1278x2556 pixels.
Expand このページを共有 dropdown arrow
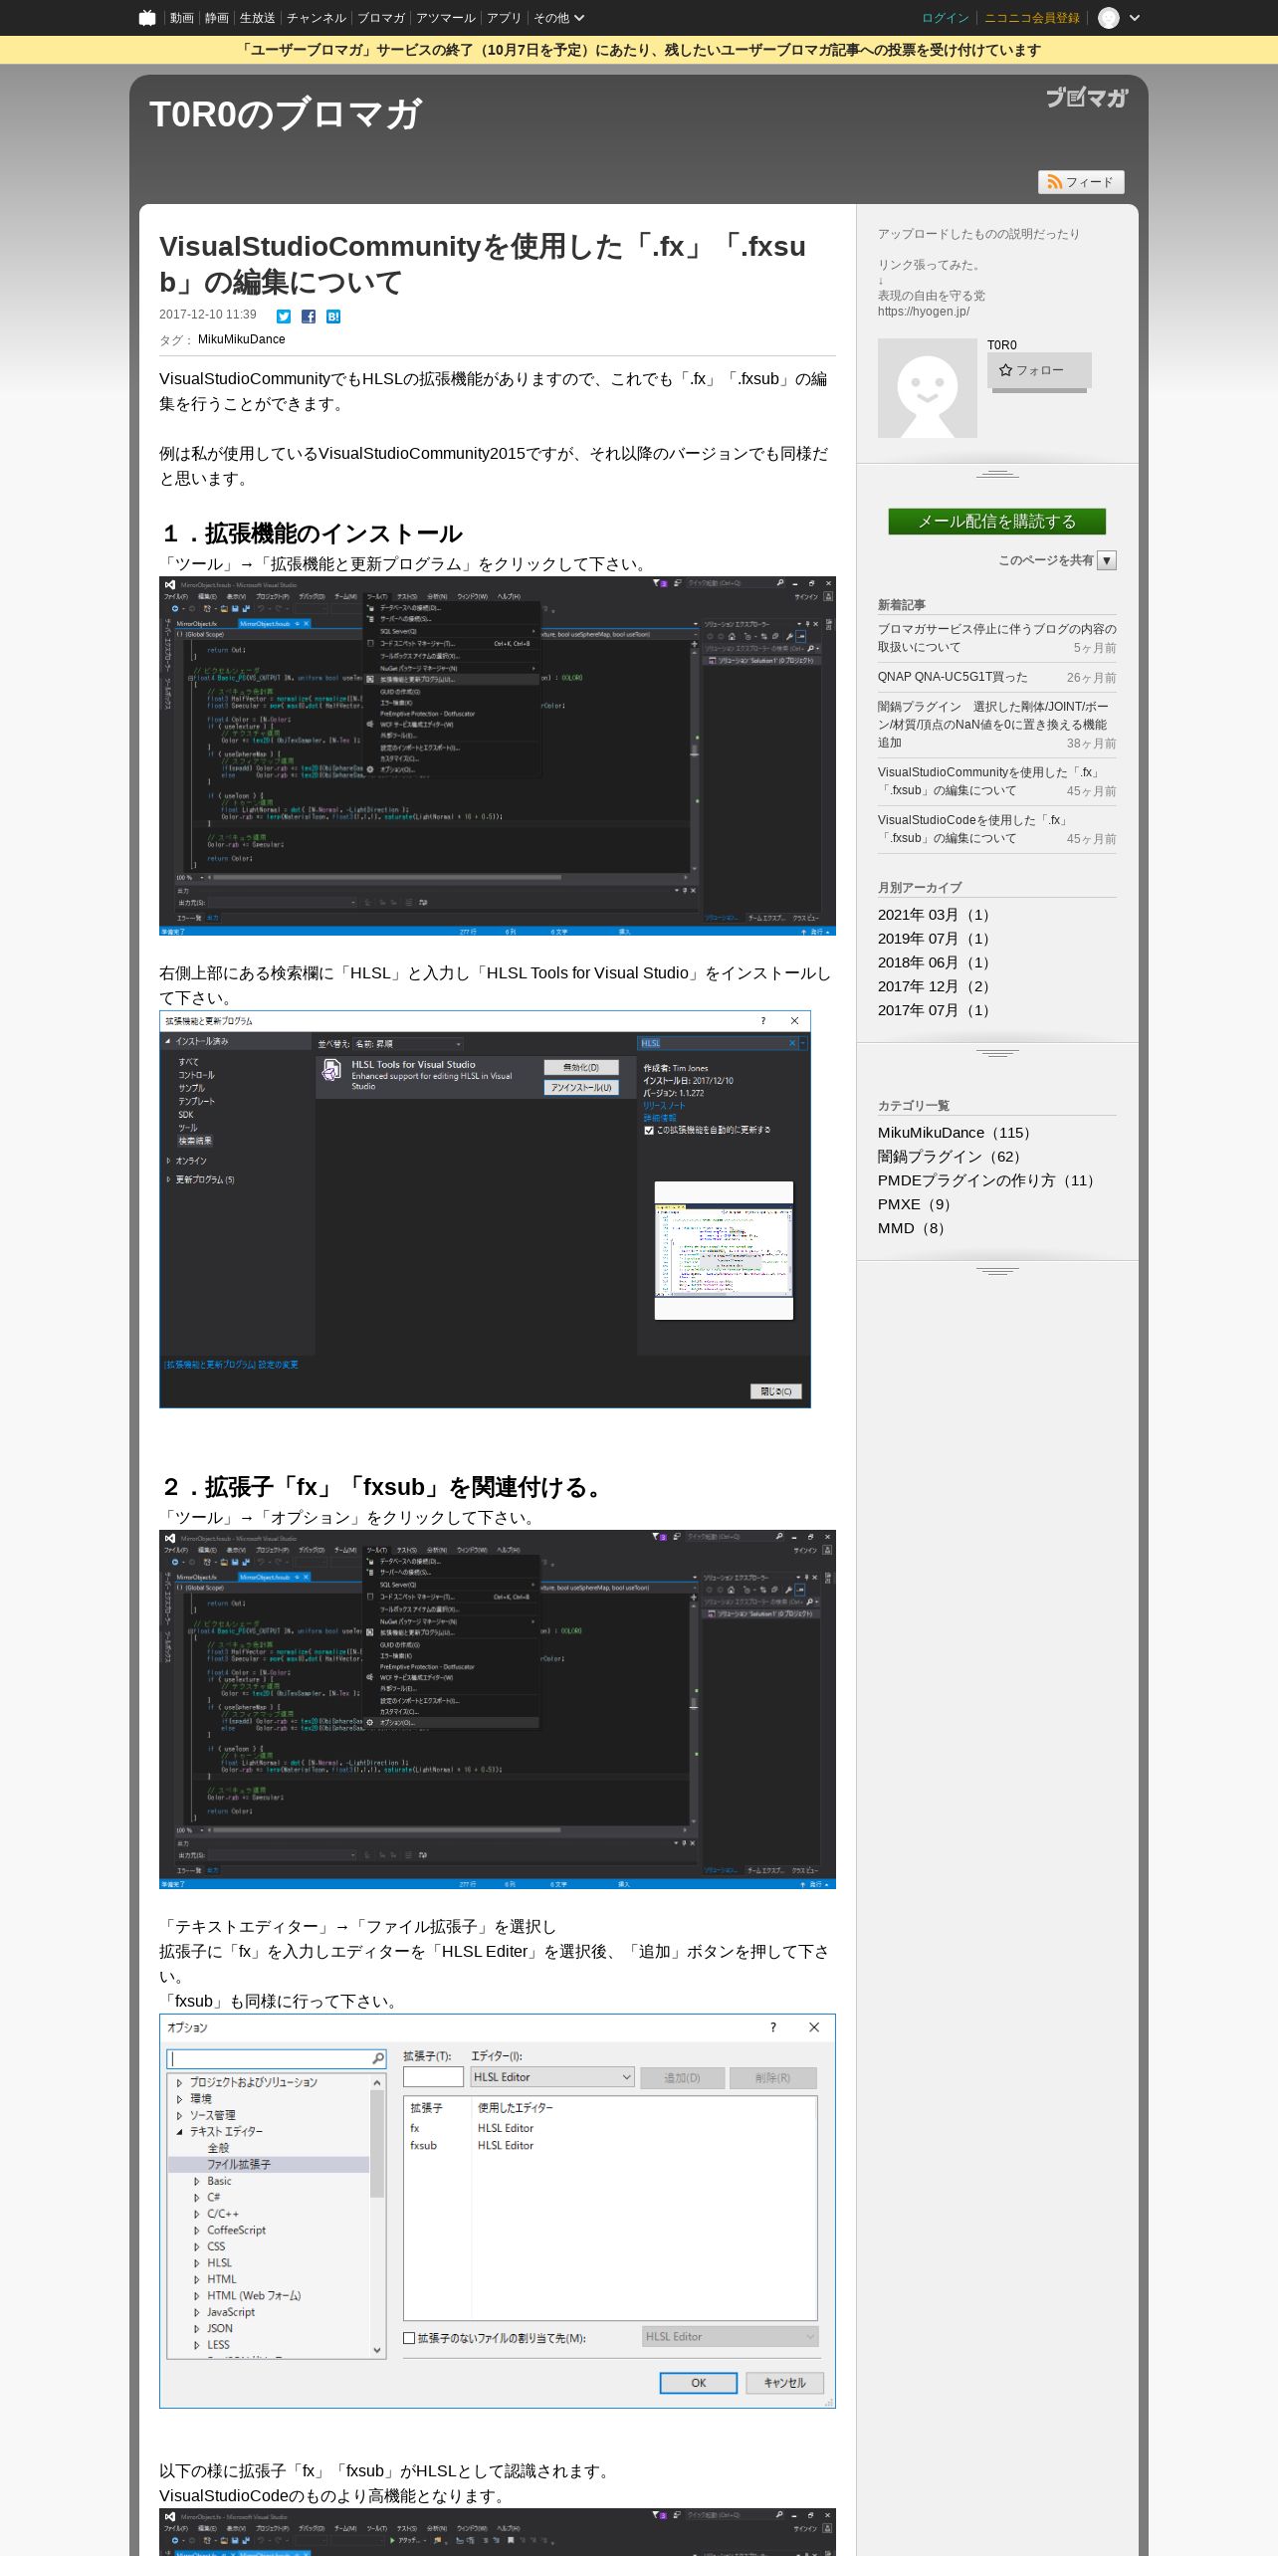click(1107, 560)
